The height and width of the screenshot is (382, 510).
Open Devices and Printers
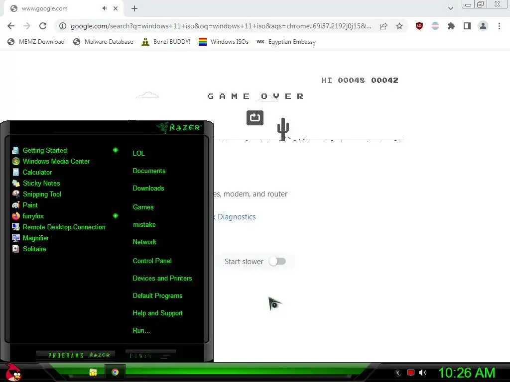coord(162,279)
